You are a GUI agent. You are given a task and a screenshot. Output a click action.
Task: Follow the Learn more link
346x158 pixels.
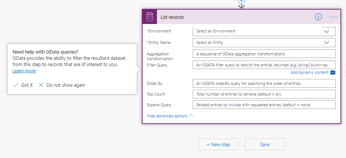click(x=24, y=71)
